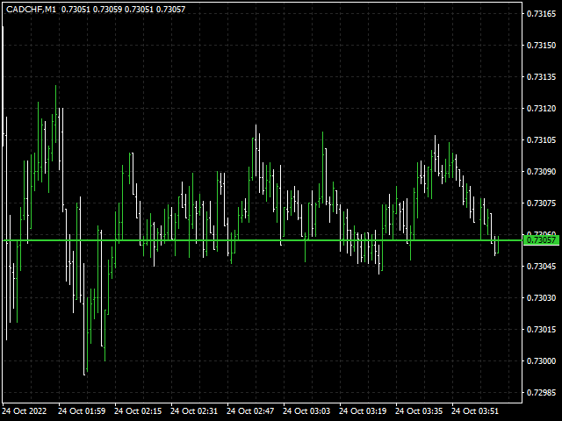Click the 0.73135 price scale label
Image resolution: width=562 pixels, height=421 pixels.
coord(541,76)
